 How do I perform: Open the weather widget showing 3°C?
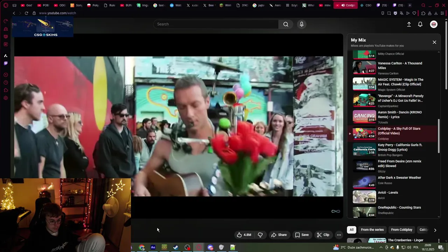(353, 247)
